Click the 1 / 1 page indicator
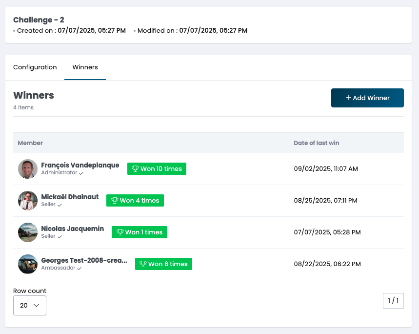419x334 pixels. point(393,301)
